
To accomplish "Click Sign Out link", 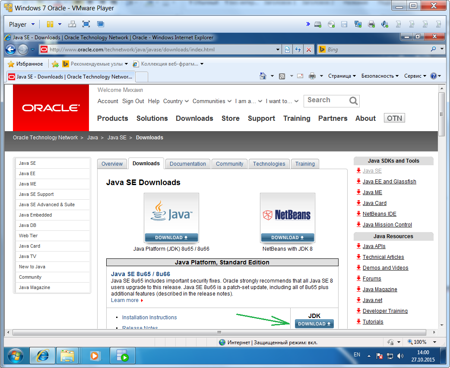I will [x=133, y=101].
